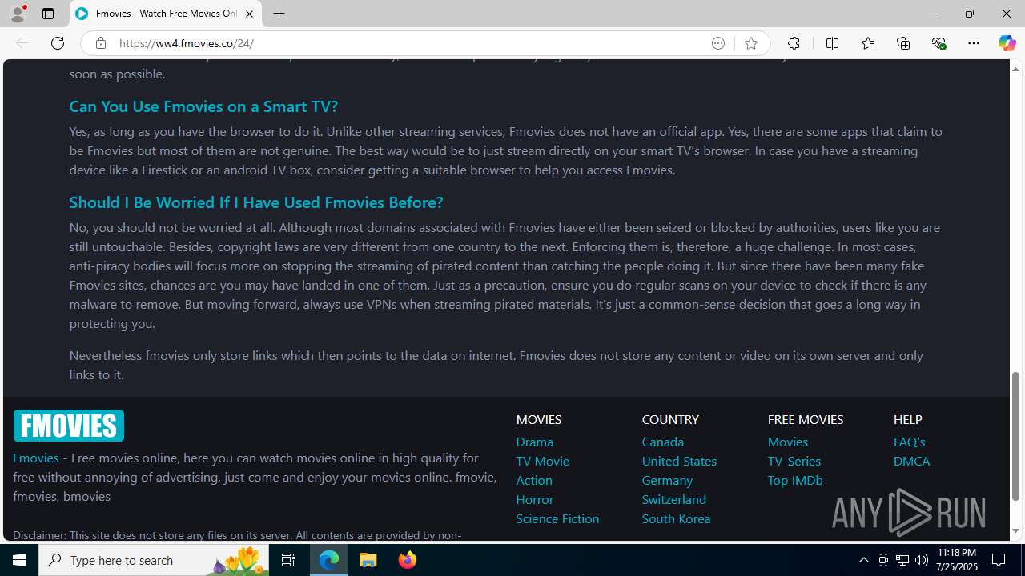Open Microsoft Edge from the taskbar
This screenshot has width=1025, height=576.
pos(329,560)
